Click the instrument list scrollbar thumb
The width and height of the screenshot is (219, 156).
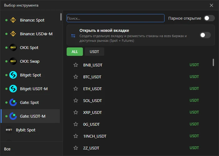pyautogui.click(x=213, y=62)
